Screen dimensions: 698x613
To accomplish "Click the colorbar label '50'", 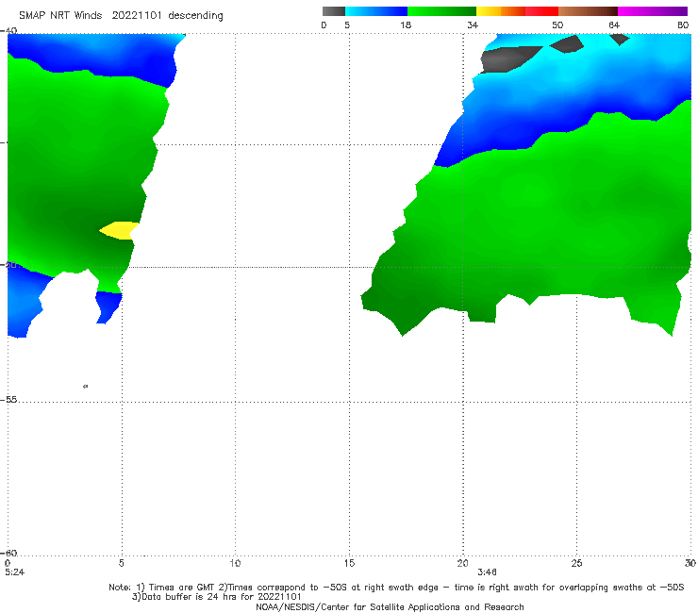I will point(557,25).
